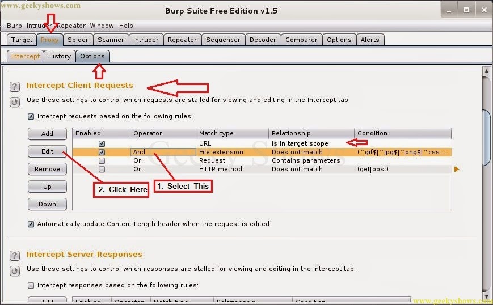Select the 'Contains parameters' cell
Screen dimensions: 493x305
[x=311, y=160]
